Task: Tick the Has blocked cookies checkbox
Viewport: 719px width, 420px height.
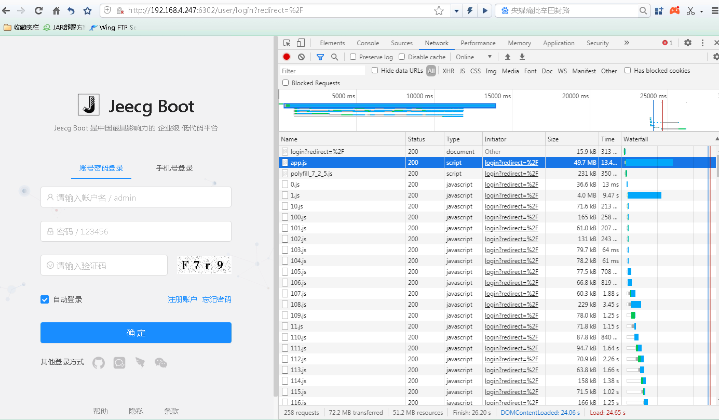Action: 628,71
